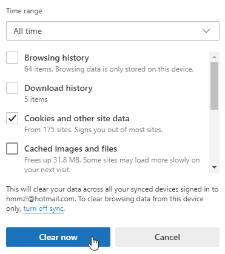Click the 'Time range' label
This screenshot has width=225, height=254.
pos(24,11)
